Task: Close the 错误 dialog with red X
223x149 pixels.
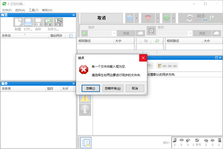Action: (x=143, y=58)
